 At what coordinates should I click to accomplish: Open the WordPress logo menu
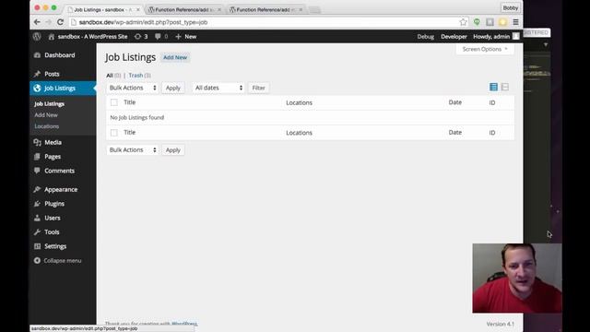(x=37, y=37)
